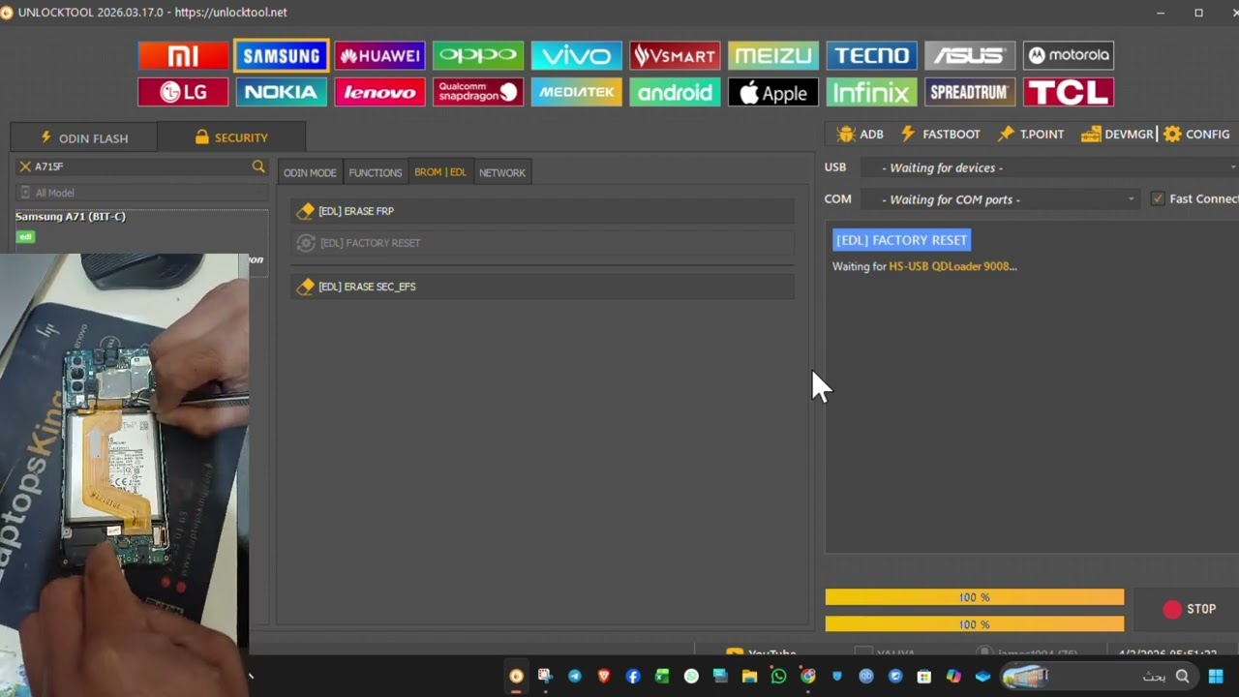The image size is (1239, 697).
Task: Run [EDL] ERASE FRP
Action: (542, 211)
